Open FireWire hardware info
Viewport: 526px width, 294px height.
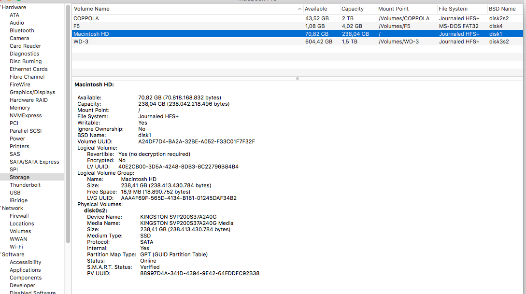click(20, 84)
